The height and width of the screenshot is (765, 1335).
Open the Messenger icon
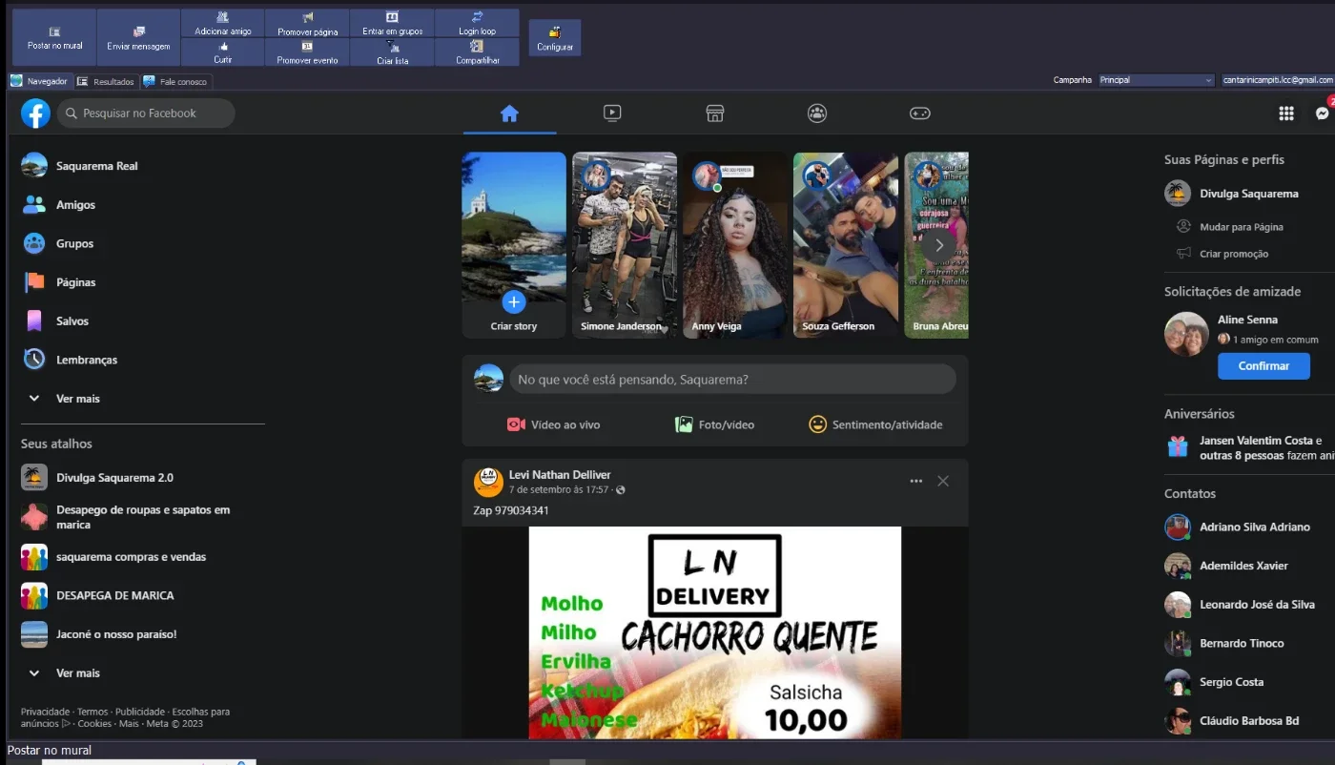(x=1322, y=114)
